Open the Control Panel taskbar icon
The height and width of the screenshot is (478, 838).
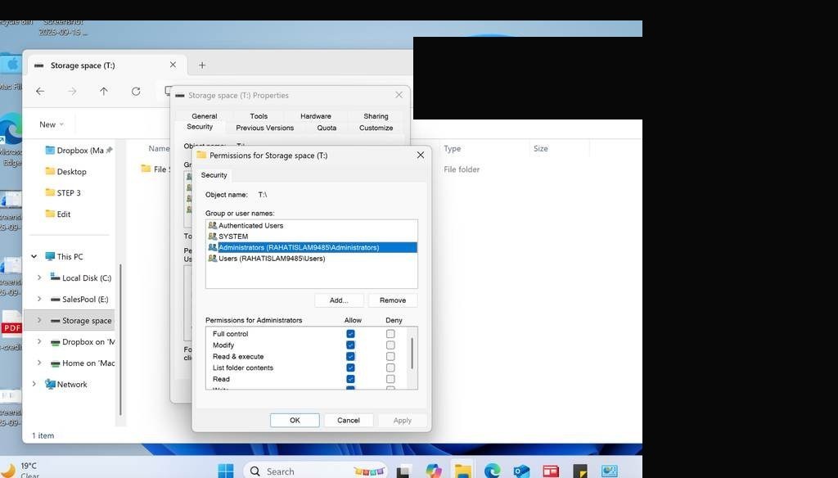click(609, 471)
